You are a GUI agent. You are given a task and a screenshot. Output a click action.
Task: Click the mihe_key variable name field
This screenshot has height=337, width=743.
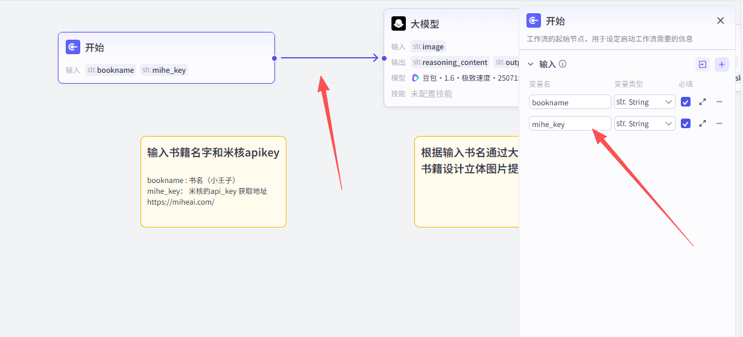click(569, 124)
